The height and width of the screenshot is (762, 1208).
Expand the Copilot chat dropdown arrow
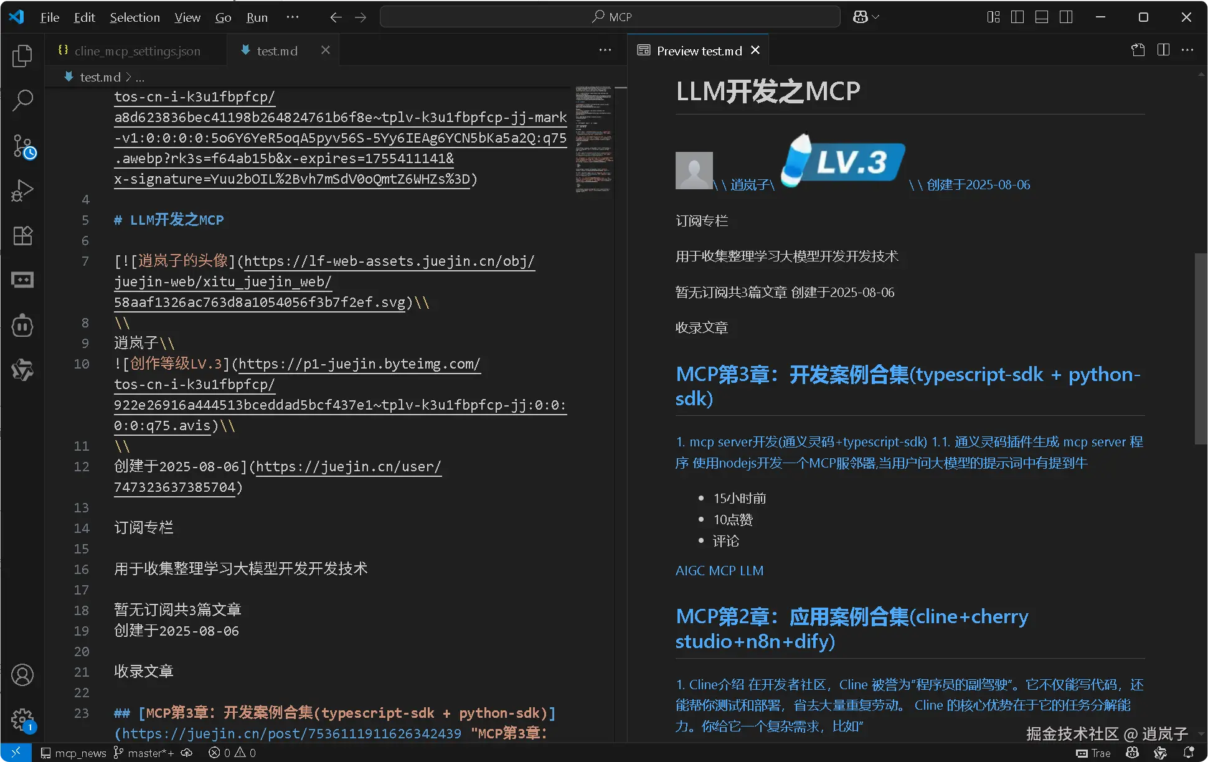(876, 17)
